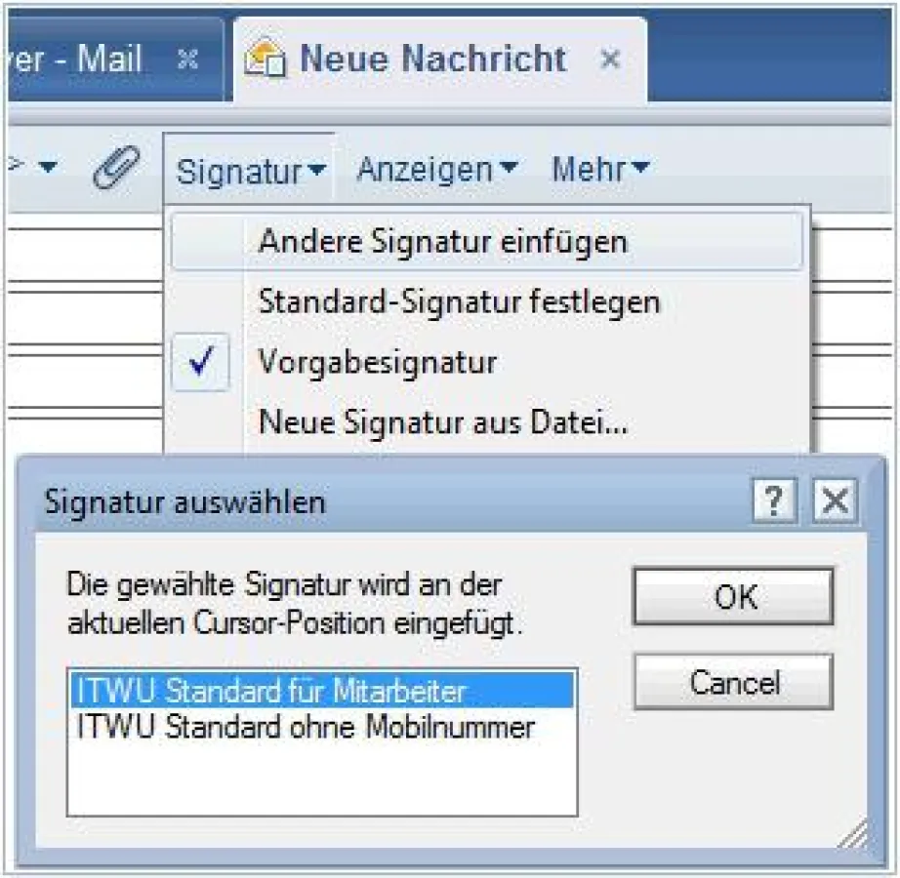Open the Signatur dropdown menu
900x878 pixels.
point(245,170)
